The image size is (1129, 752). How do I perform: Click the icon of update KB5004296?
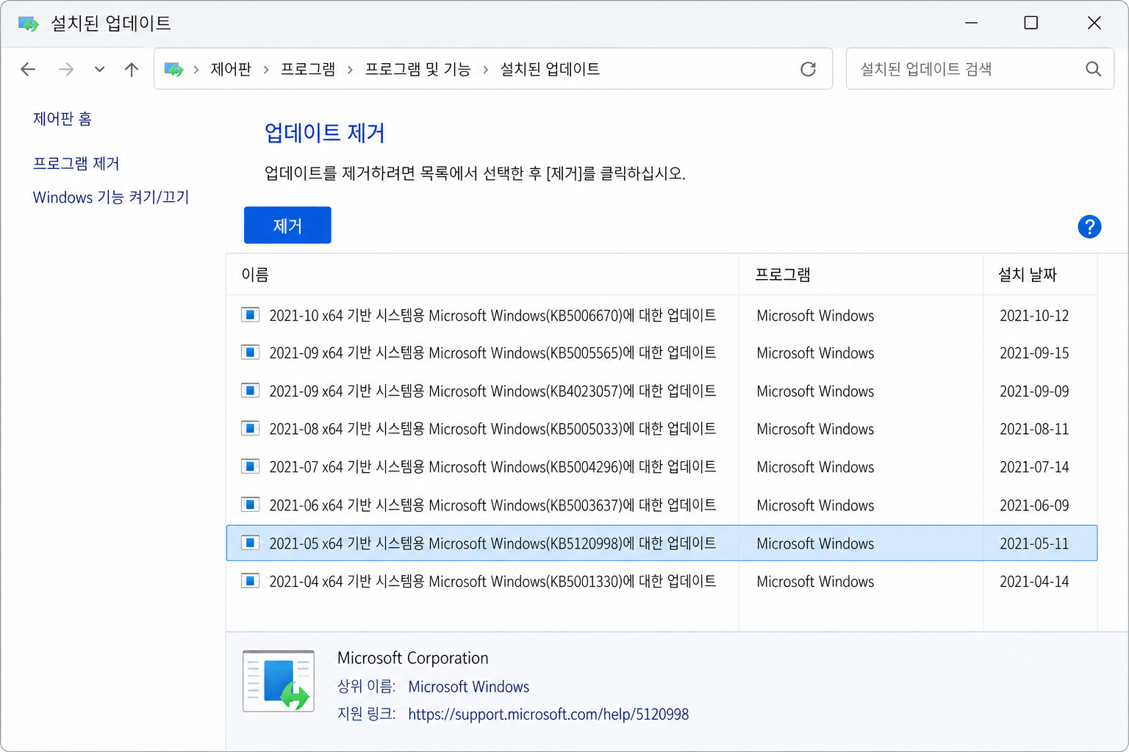[x=251, y=466]
